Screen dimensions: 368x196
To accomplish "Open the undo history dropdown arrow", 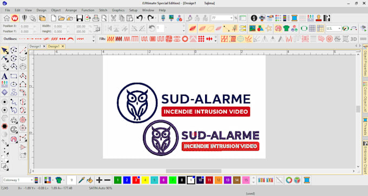I will pyautogui.click(x=144, y=18).
